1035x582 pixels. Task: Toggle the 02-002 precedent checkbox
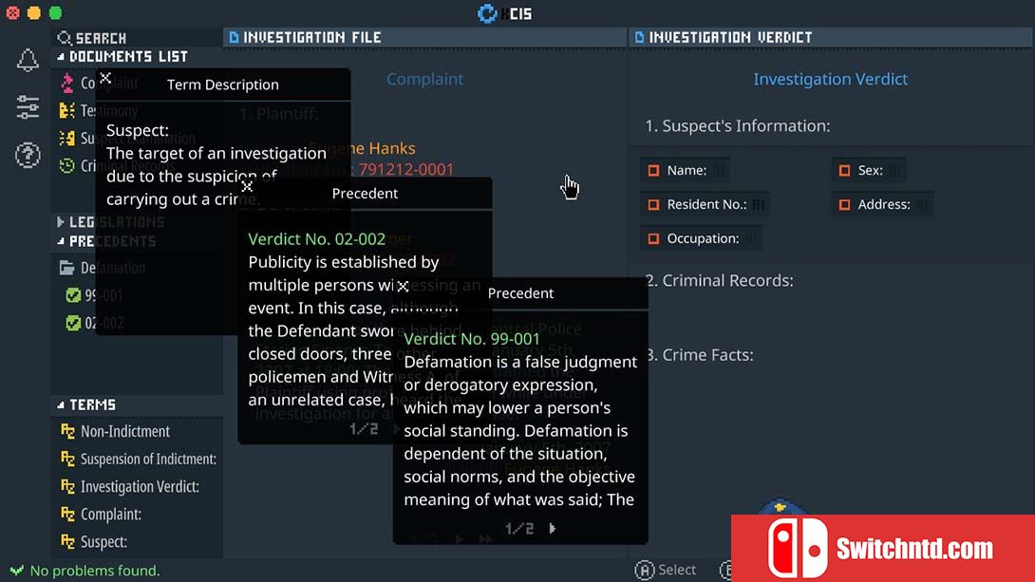(x=73, y=324)
